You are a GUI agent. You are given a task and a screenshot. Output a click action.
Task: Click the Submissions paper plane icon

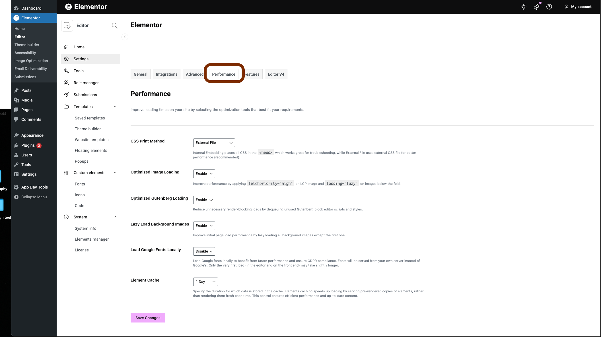pos(66,95)
